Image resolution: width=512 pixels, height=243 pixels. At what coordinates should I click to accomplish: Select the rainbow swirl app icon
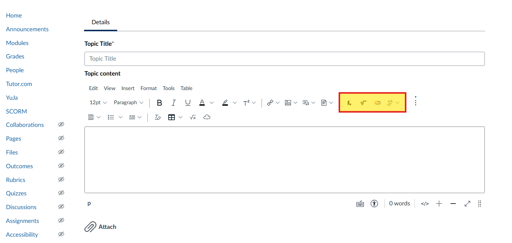pyautogui.click(x=377, y=103)
